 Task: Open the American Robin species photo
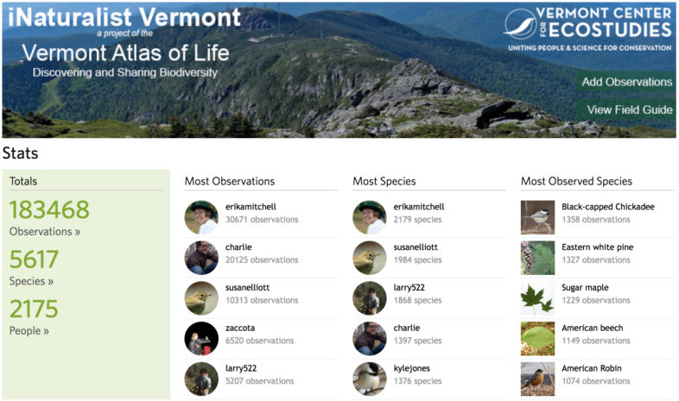pyautogui.click(x=537, y=379)
